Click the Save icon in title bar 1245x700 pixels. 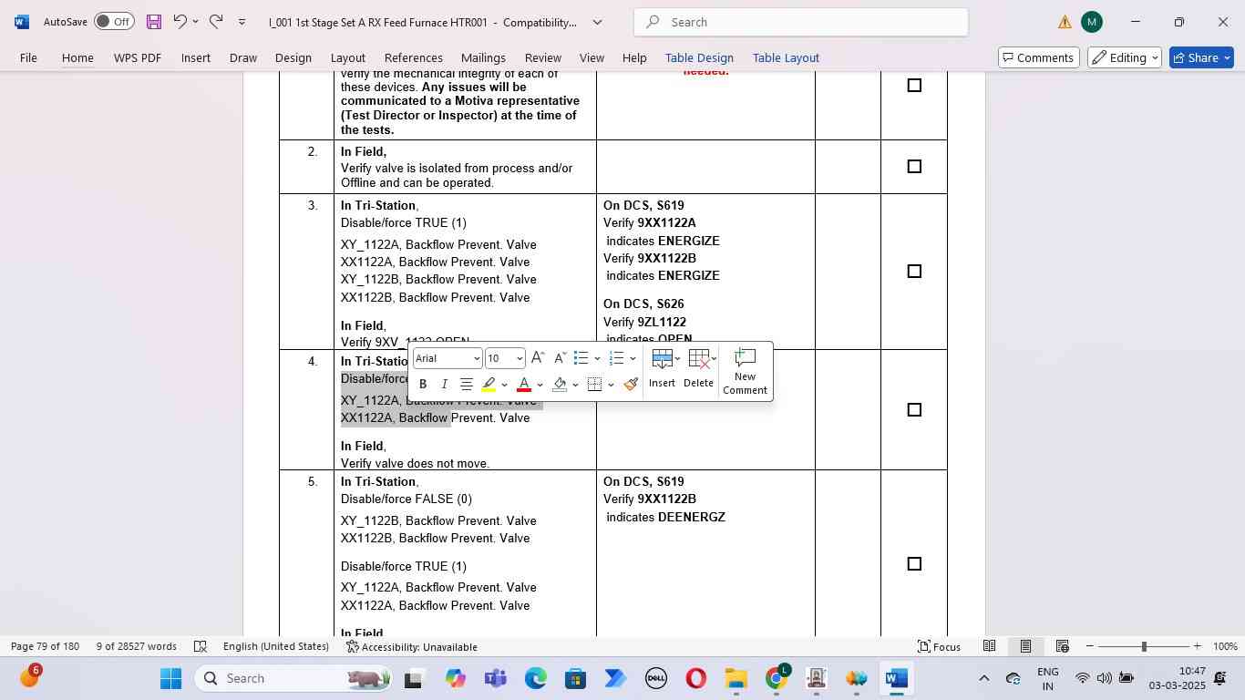click(154, 22)
